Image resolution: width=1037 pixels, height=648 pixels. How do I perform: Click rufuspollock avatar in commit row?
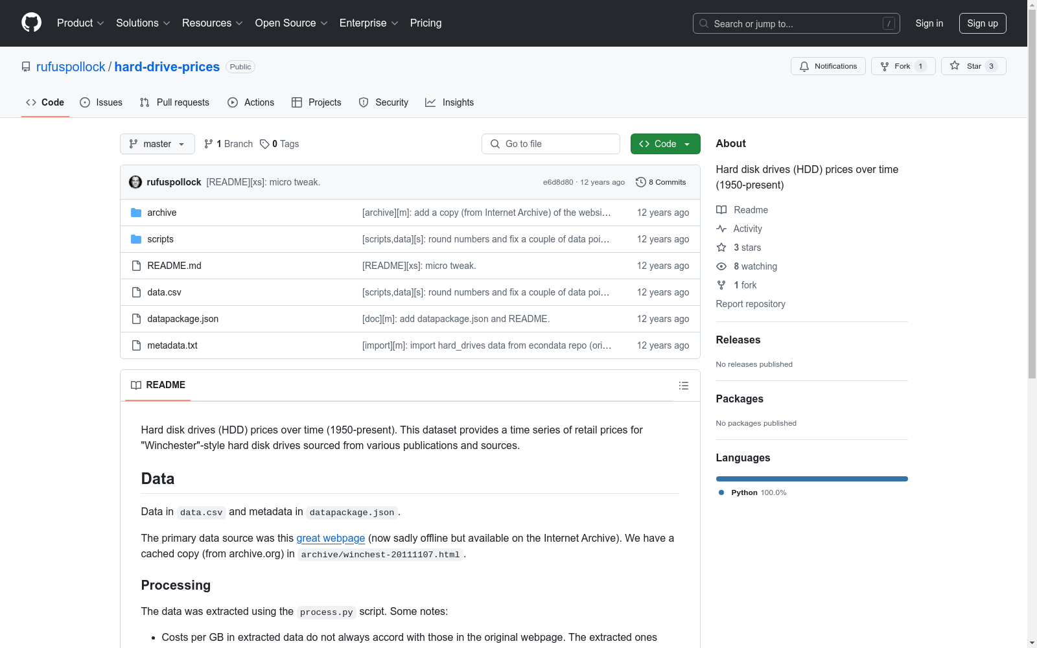coord(135,182)
